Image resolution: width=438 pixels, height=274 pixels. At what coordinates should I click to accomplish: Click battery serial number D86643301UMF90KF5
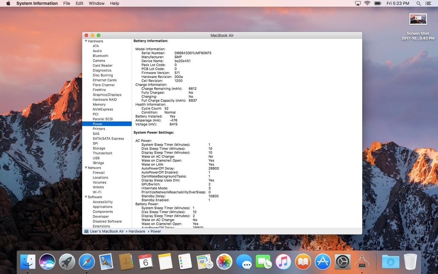coord(193,53)
